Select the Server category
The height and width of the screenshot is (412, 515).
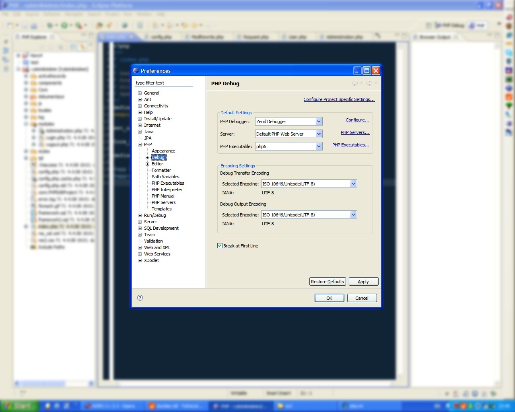click(x=150, y=222)
